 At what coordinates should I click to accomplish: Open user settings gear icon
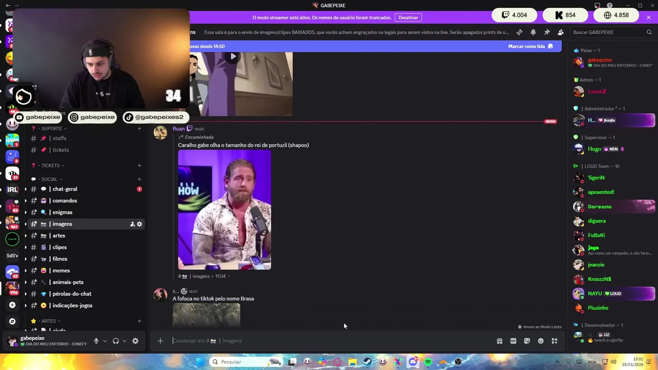[135, 341]
